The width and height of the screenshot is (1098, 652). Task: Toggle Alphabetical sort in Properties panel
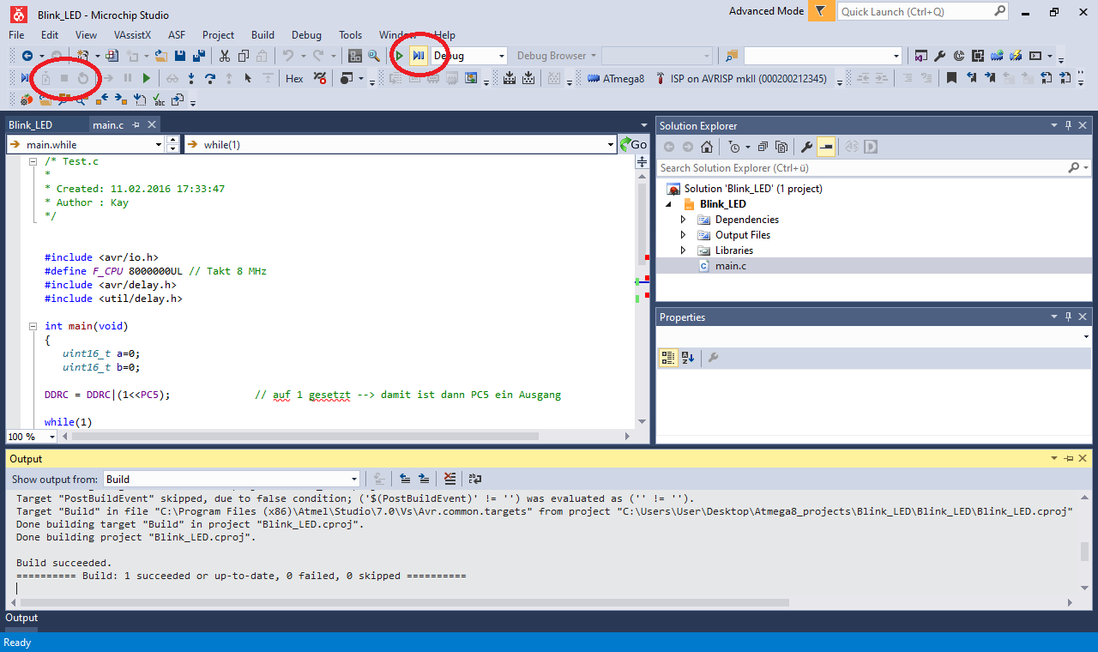tap(687, 358)
